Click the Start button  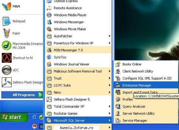click(x=14, y=117)
